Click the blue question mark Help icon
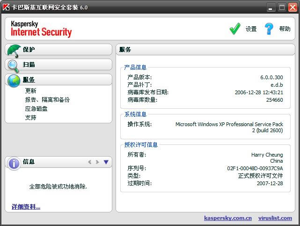This screenshot has width=300, height=226. [x=269, y=29]
